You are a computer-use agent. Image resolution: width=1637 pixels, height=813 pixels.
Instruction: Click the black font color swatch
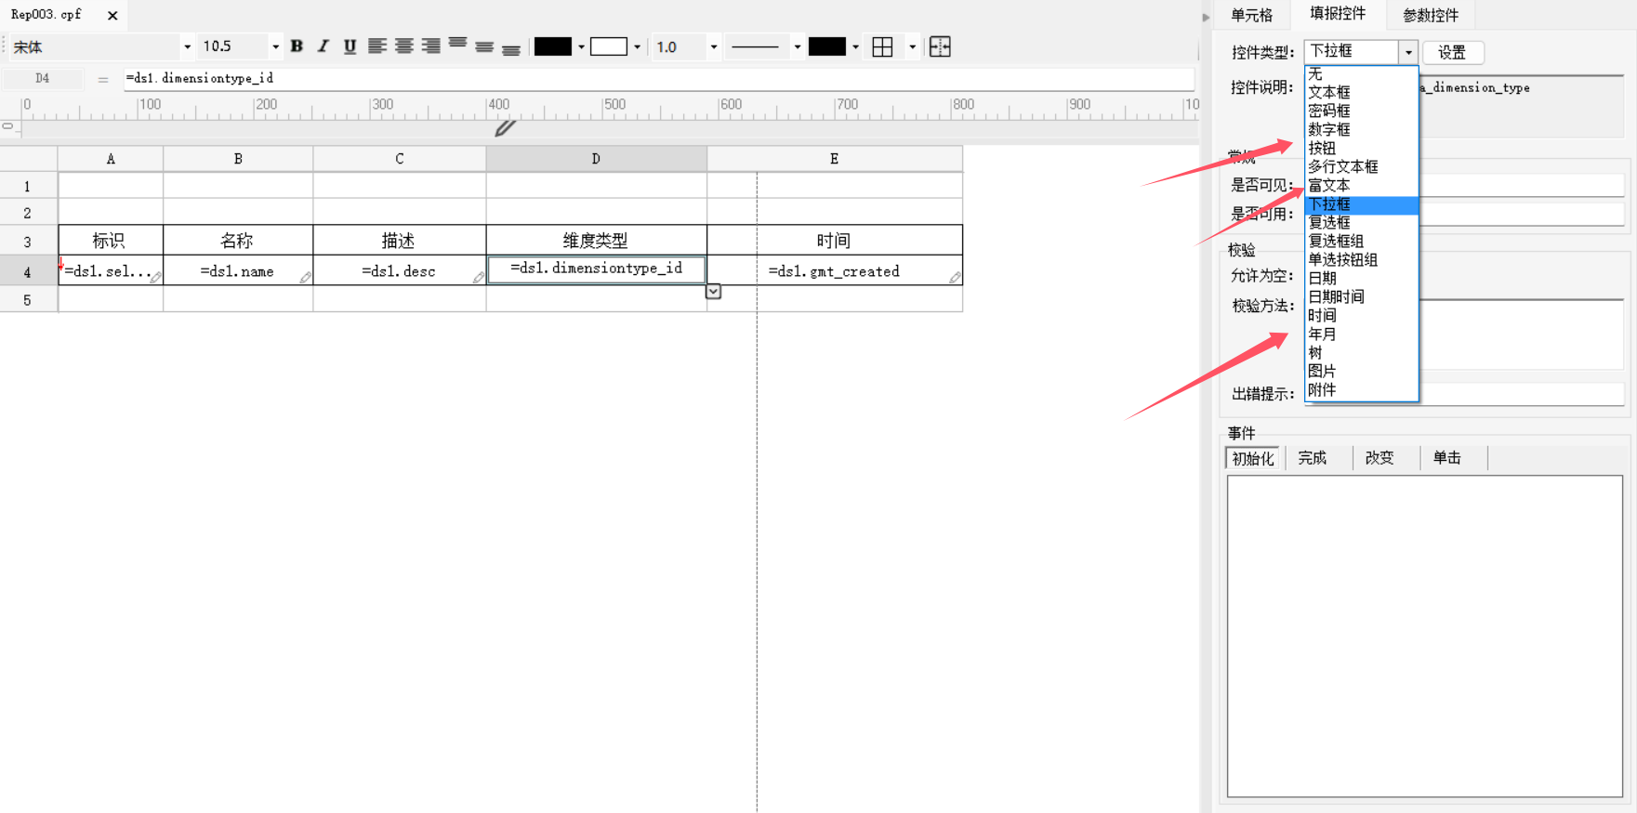pyautogui.click(x=553, y=46)
